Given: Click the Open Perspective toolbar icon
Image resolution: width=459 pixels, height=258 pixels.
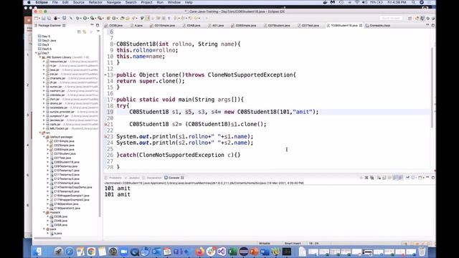Looking at the screenshot, I should 410,18.
